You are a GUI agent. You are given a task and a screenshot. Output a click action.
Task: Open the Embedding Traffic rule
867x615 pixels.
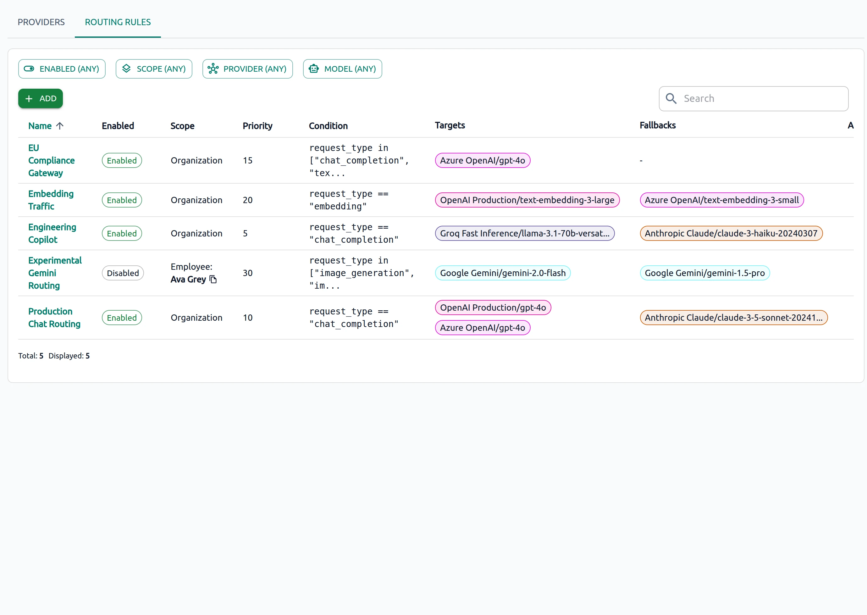51,200
